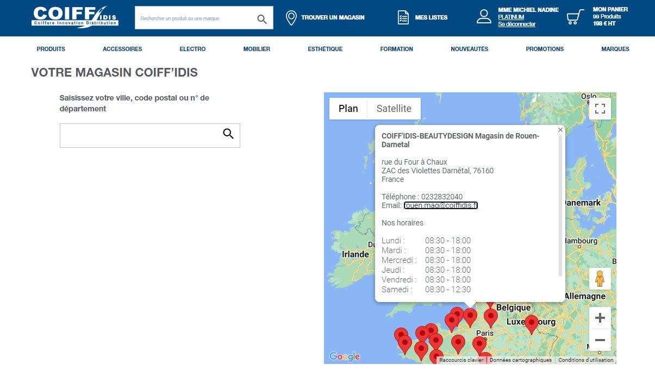Click the Votre magasin Coiff'idis heading

115,72
